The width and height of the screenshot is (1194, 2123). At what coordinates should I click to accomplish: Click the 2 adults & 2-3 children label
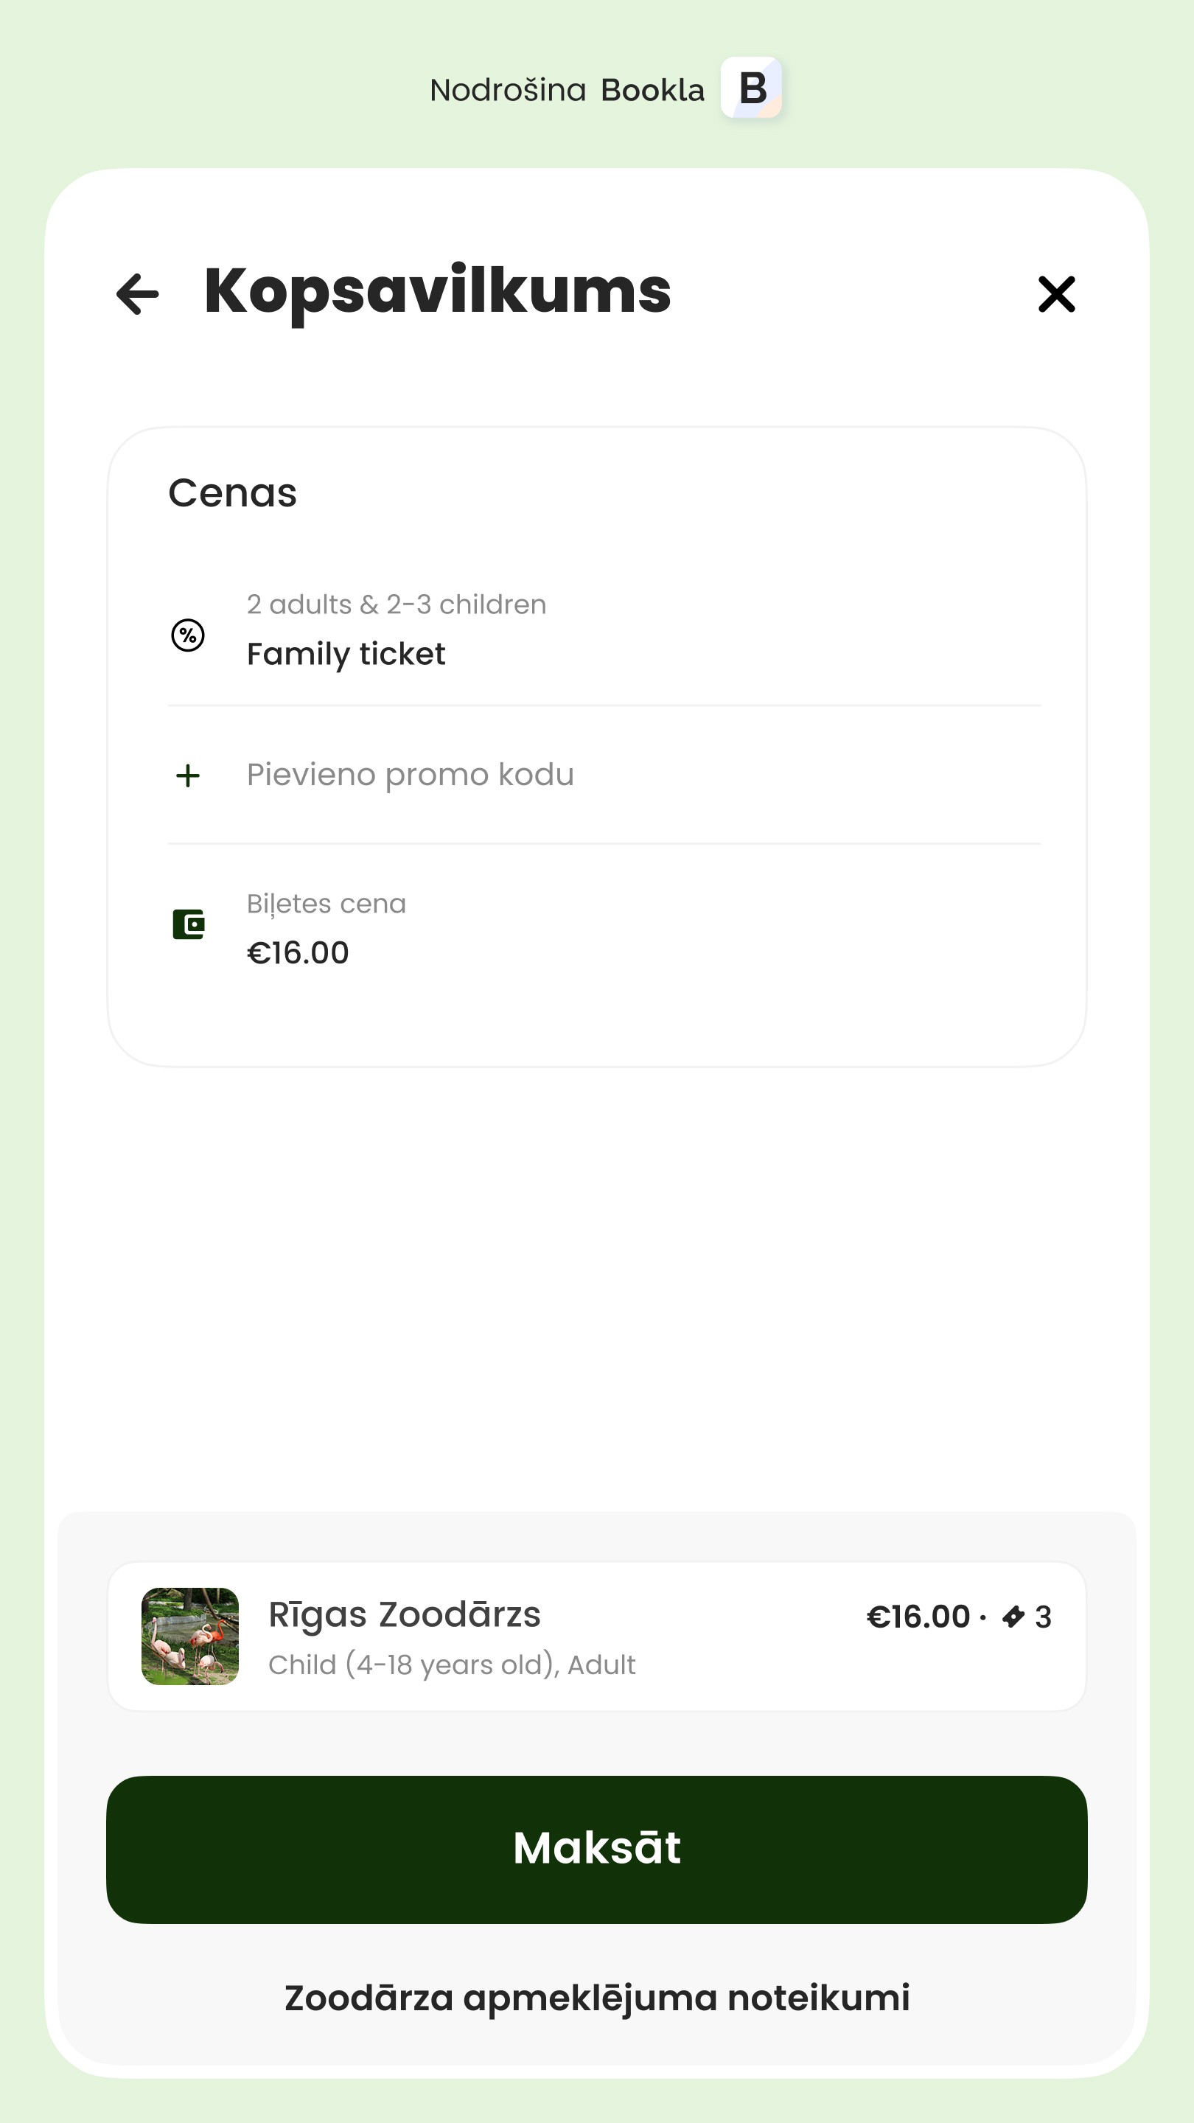(x=397, y=604)
